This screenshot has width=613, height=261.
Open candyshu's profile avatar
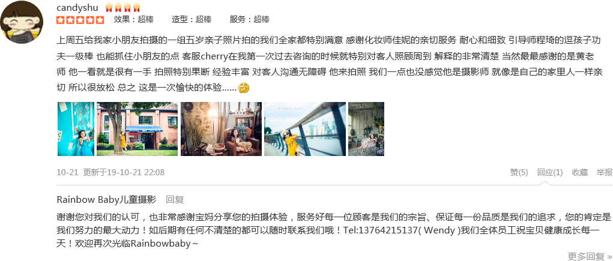[x=22, y=22]
